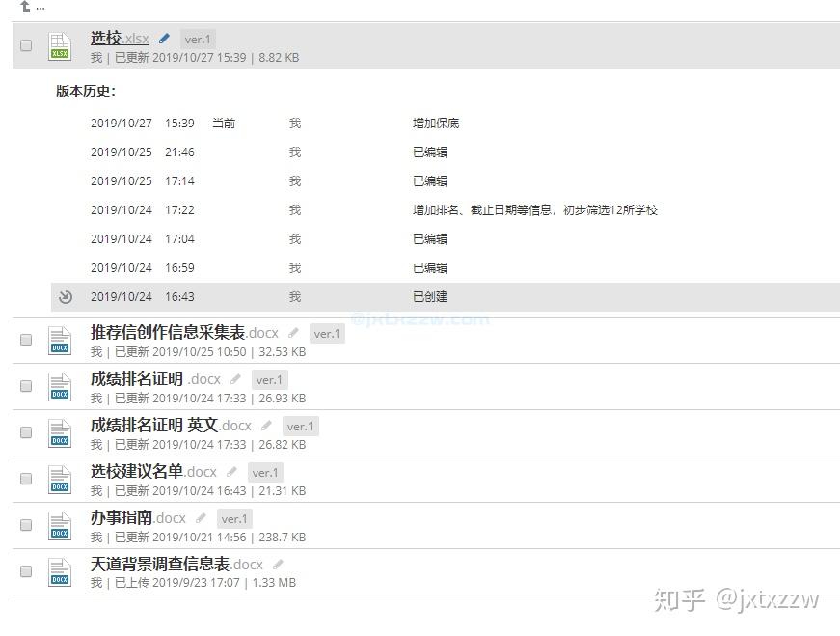Click the 版本历史 heading
The width and height of the screenshot is (840, 636).
point(86,91)
